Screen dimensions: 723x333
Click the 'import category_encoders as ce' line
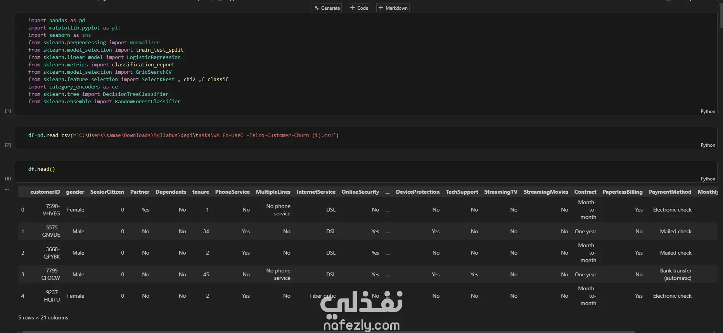point(73,87)
